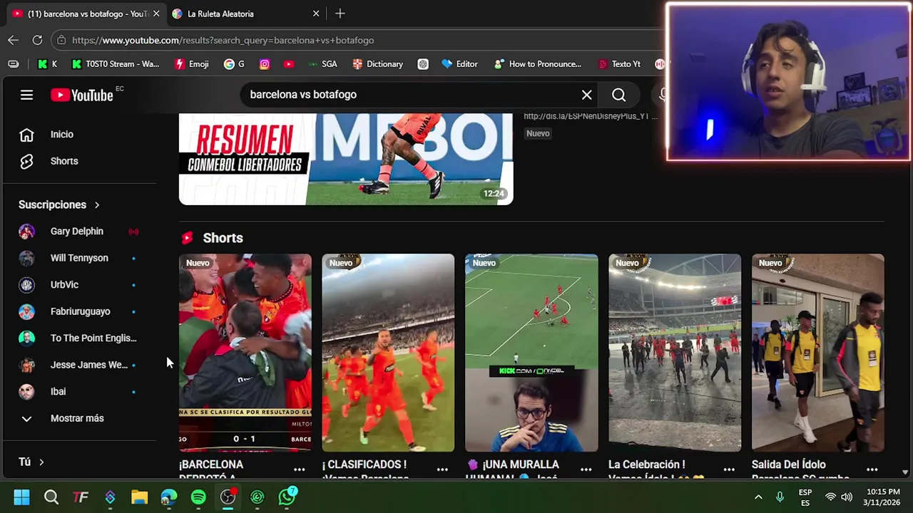Open options menu for UNA MURALLA HUMANA short
The height and width of the screenshot is (513, 913).
click(x=586, y=470)
